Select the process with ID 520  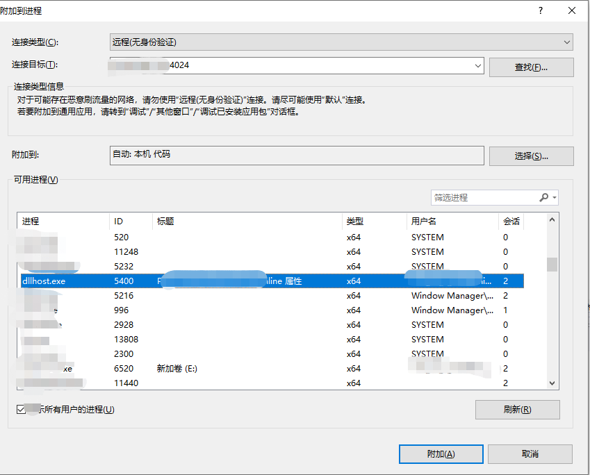click(x=272, y=237)
